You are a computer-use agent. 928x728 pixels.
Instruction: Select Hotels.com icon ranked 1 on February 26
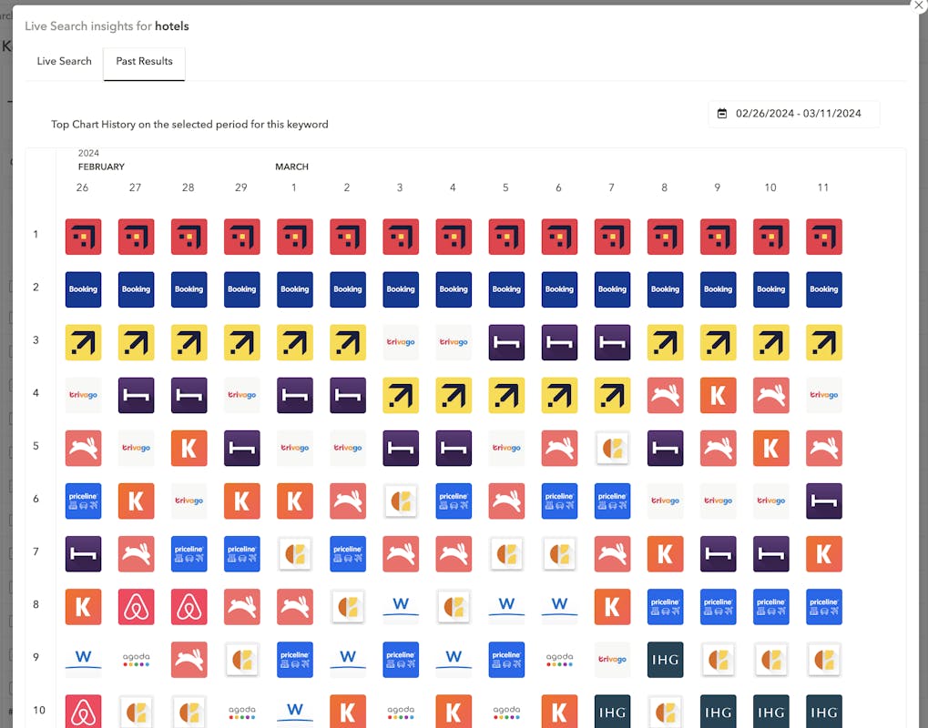83,237
